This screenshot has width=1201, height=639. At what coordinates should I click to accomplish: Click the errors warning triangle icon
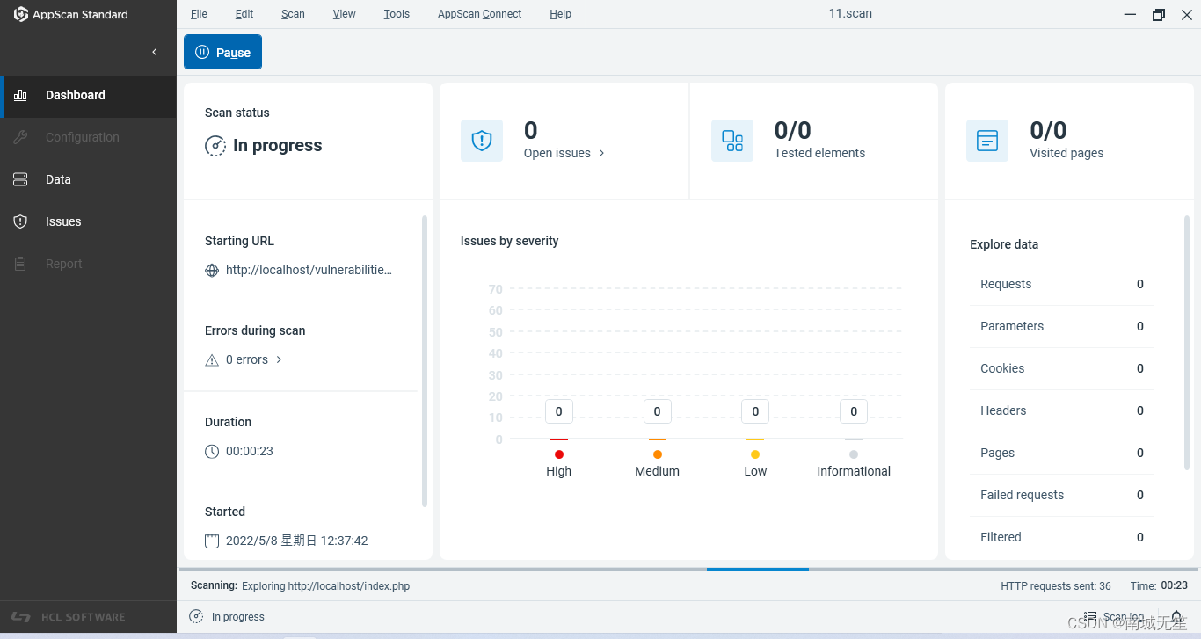pyautogui.click(x=212, y=359)
